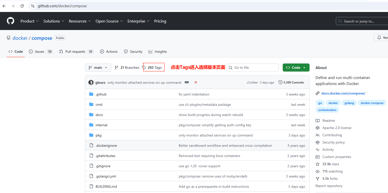This screenshot has height=193, width=388.
Task: Open the Contributing sidebar link
Action: tap(329, 135)
